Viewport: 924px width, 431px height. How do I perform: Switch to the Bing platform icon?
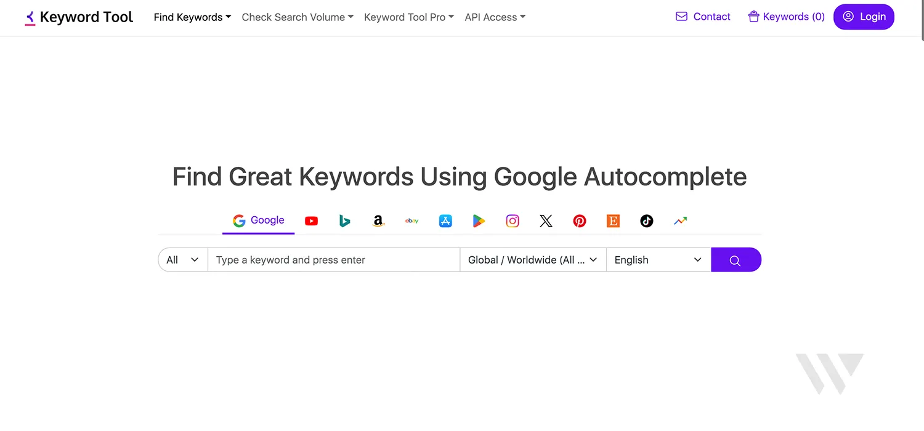pyautogui.click(x=345, y=221)
